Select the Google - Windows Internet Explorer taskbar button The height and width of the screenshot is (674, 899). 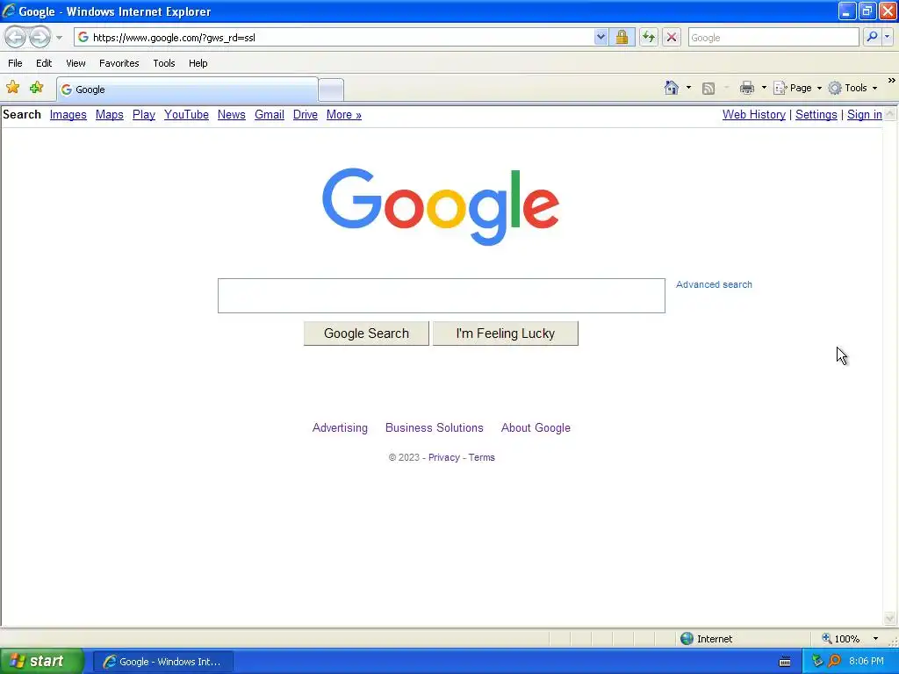point(162,662)
